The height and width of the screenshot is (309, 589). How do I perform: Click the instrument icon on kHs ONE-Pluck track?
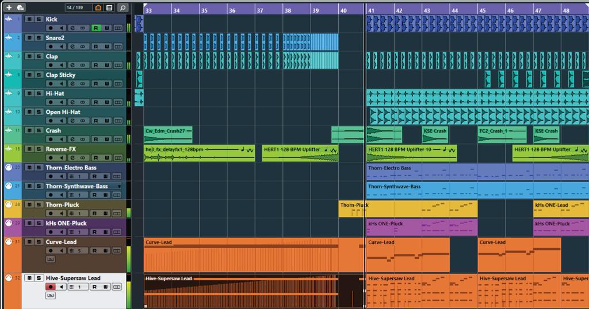click(9, 223)
